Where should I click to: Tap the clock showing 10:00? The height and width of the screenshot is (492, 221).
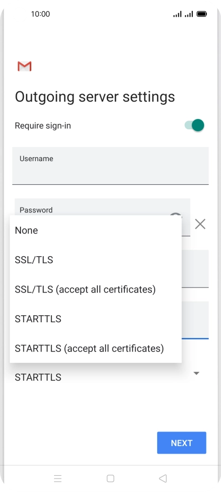tap(41, 14)
